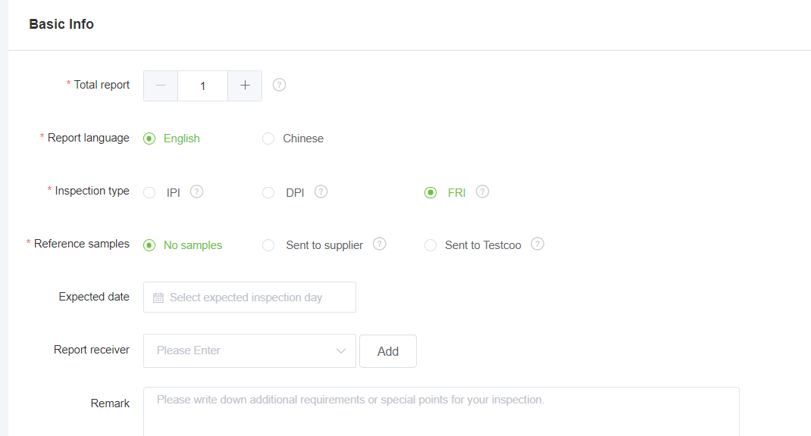Click the calendar icon in Expected date
The height and width of the screenshot is (436, 811).
(158, 297)
